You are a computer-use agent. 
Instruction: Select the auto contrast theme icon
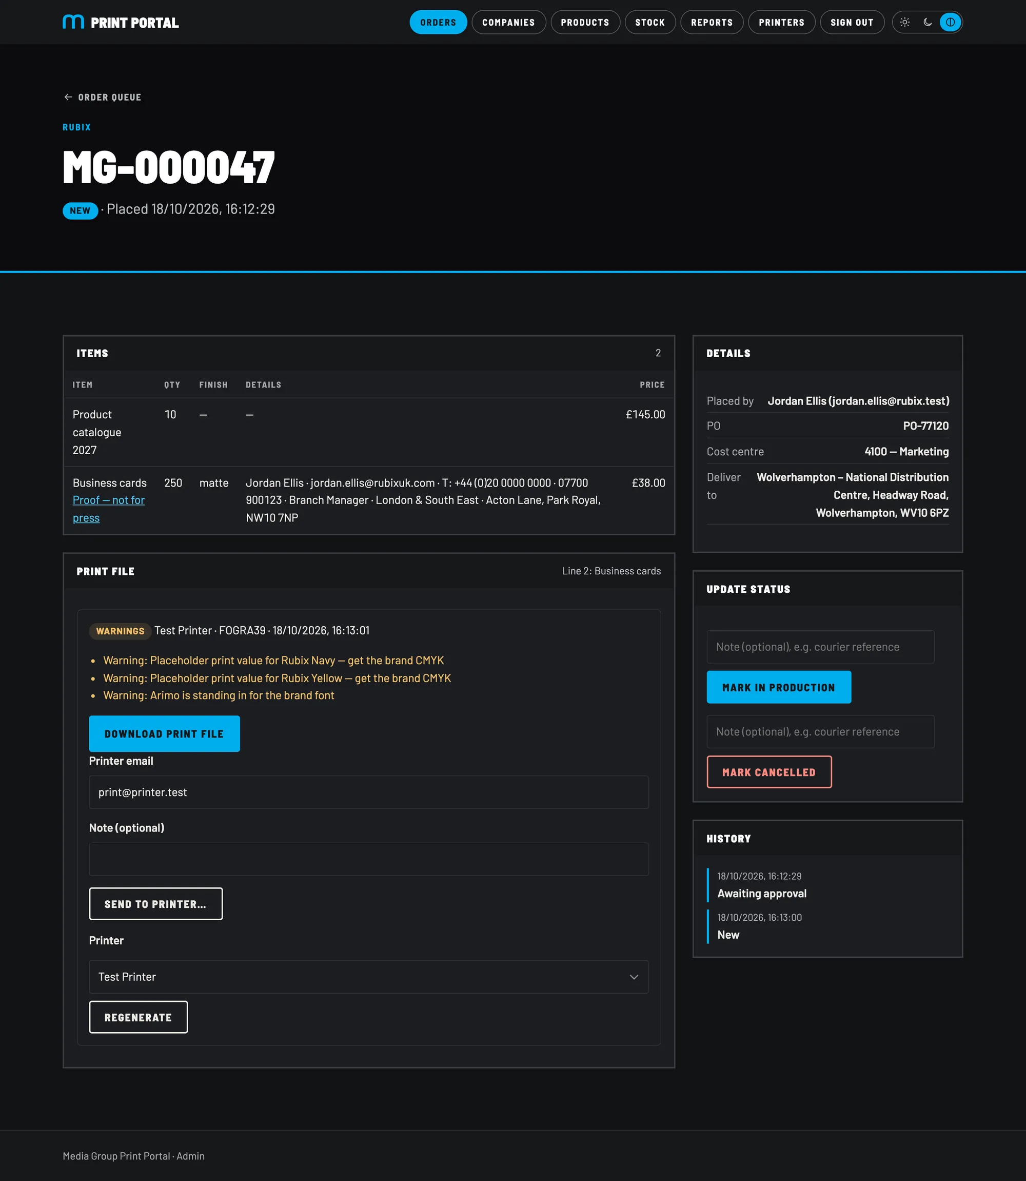tap(951, 23)
